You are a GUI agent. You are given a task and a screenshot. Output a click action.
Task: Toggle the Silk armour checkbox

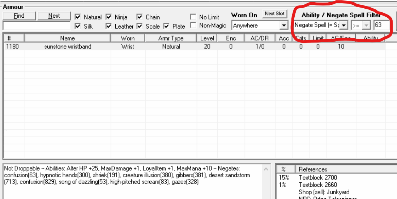(78, 26)
